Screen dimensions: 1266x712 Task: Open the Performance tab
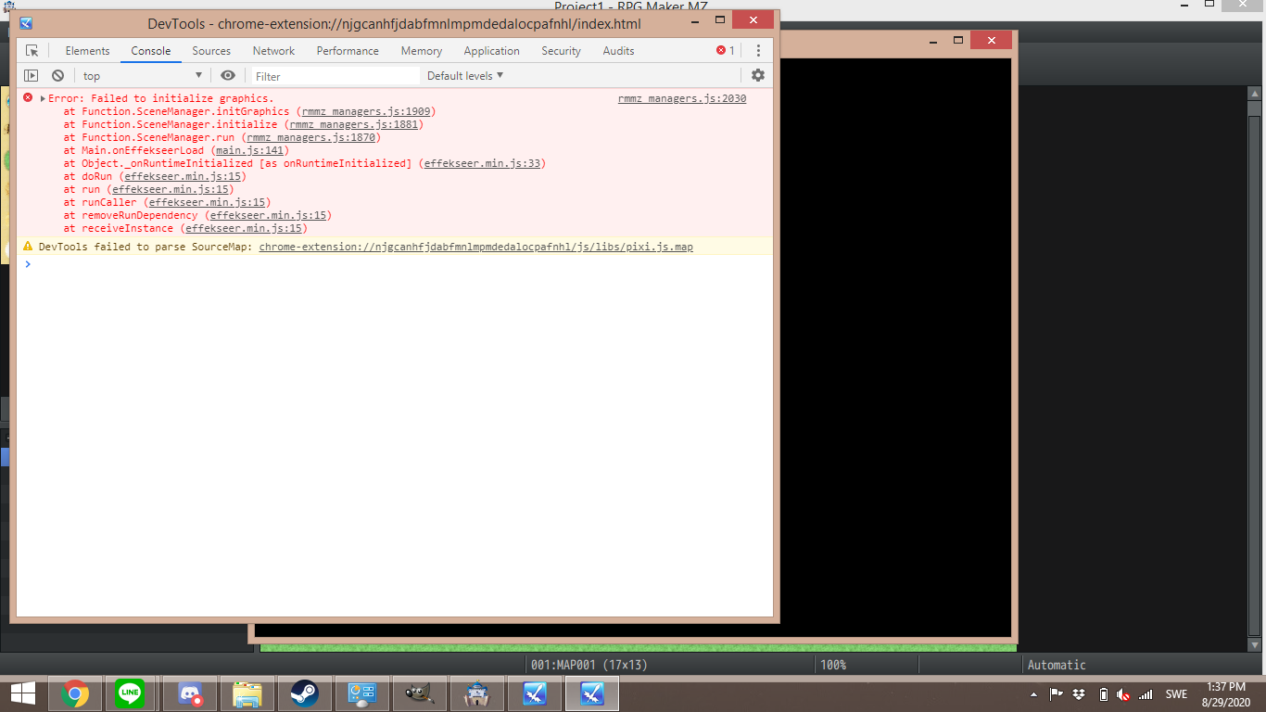click(x=348, y=51)
